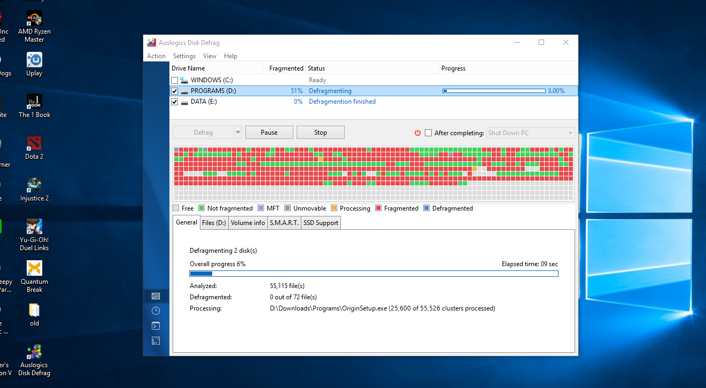The image size is (706, 388).
Task: Open the Shut Down PC dropdown
Action: (530, 133)
